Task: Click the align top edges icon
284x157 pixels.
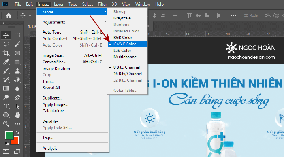Action: (x=190, y=15)
